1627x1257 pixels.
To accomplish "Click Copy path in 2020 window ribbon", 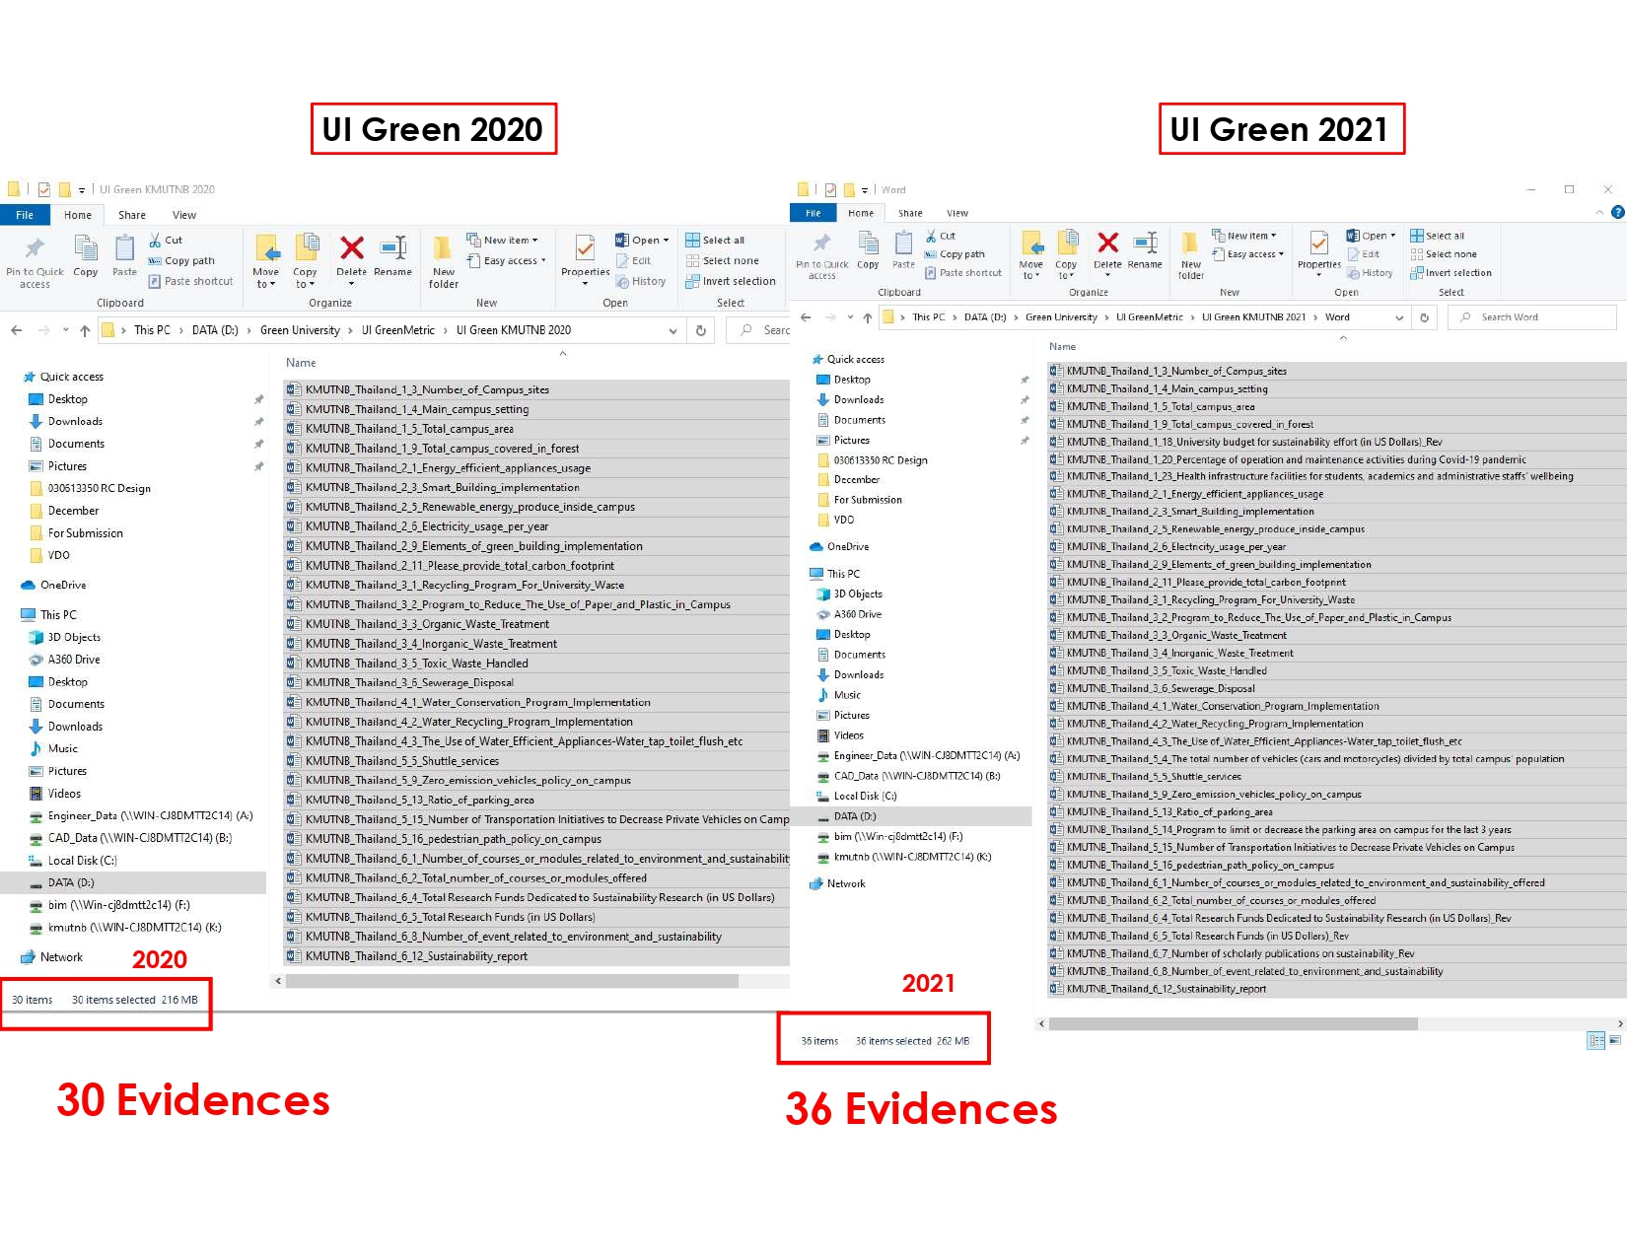I will 181,260.
